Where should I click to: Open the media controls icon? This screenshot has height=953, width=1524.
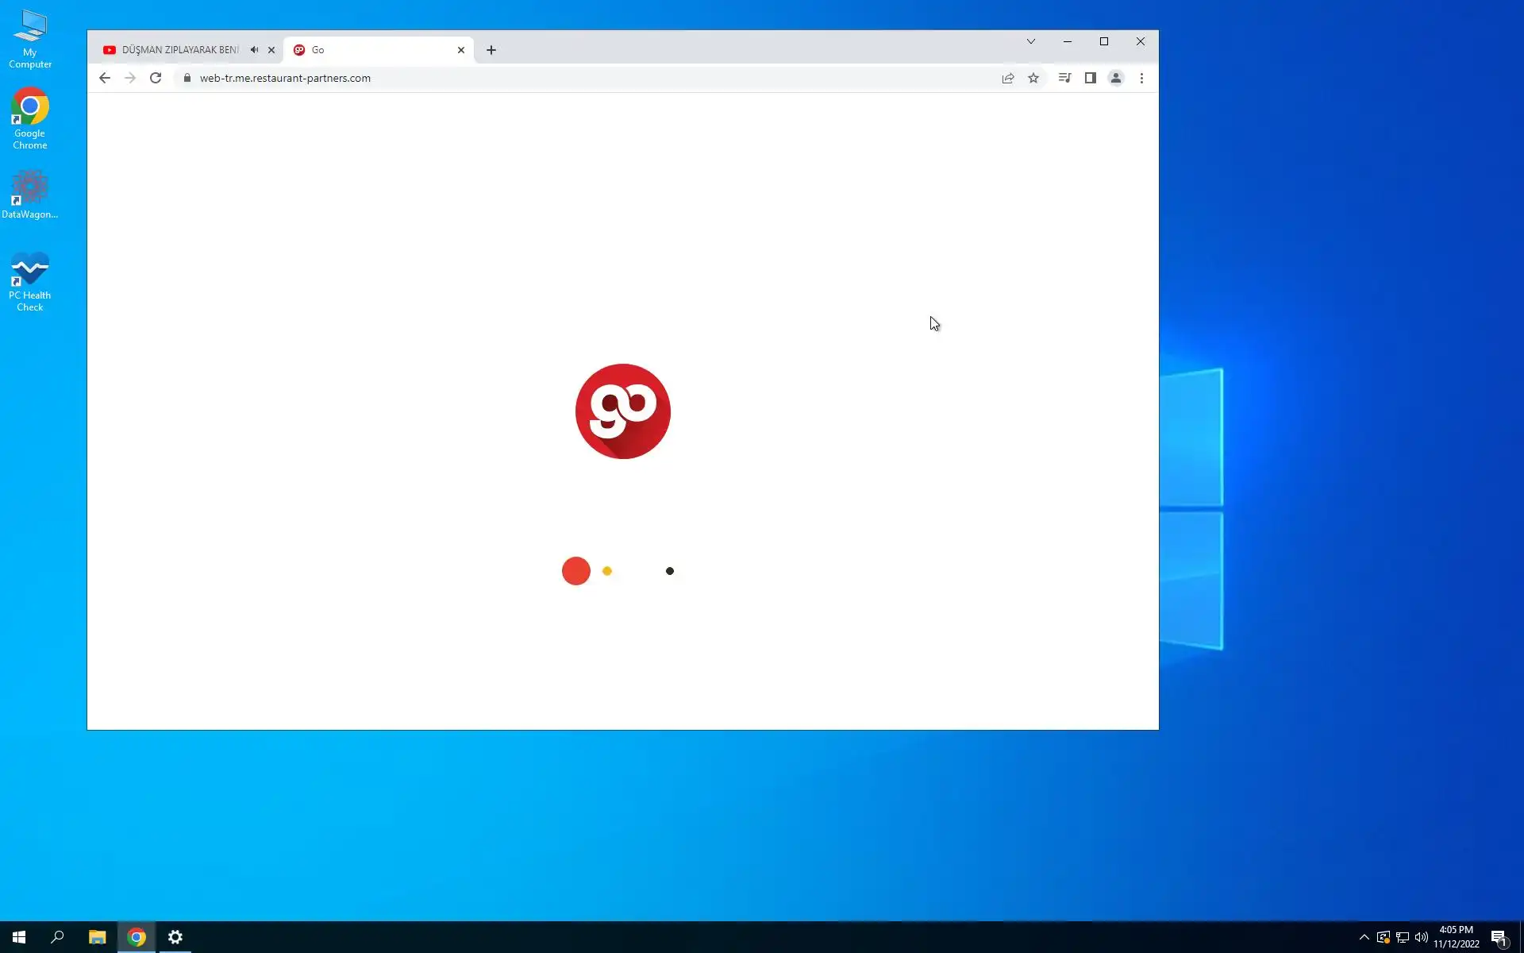click(1064, 78)
